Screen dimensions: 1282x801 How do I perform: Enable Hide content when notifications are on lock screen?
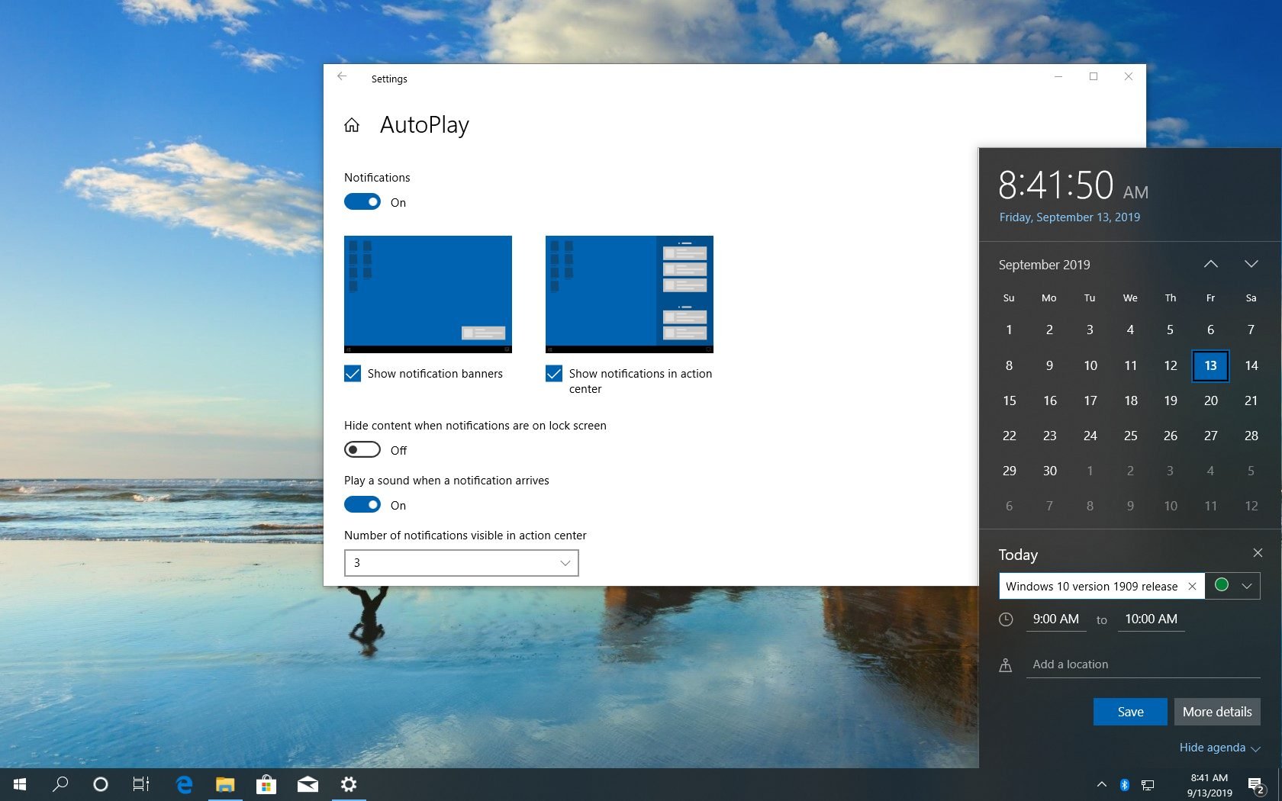(x=362, y=449)
